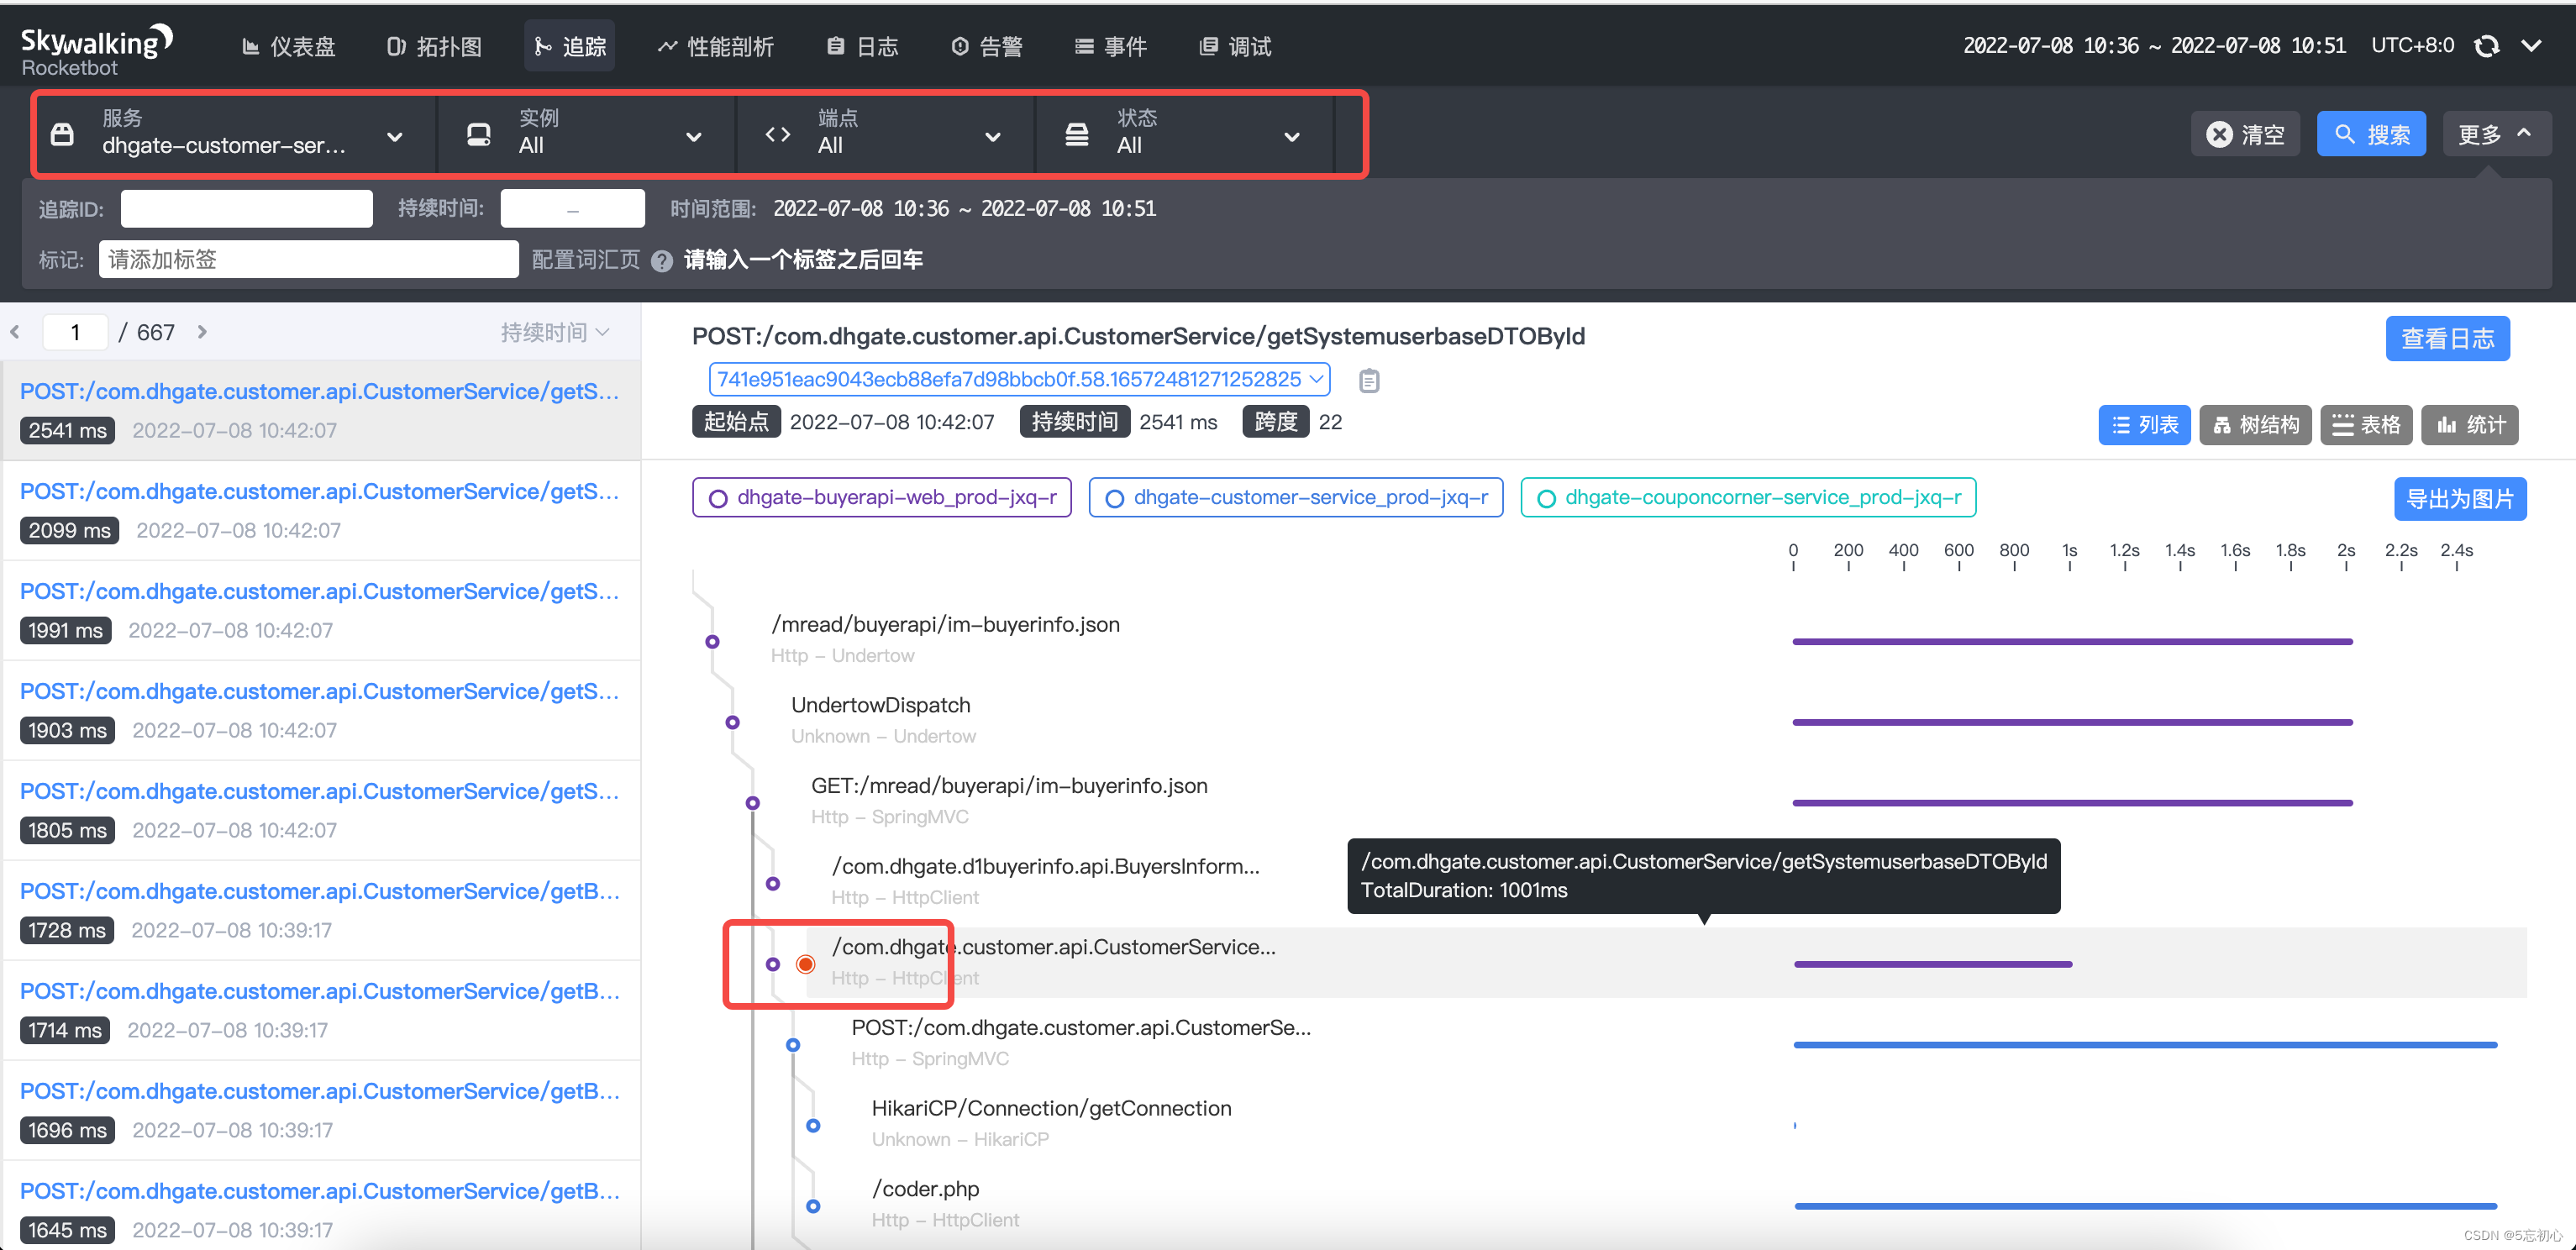Toggle dhgate-customer-service_prod-jxq-r service legend

(x=1296, y=498)
